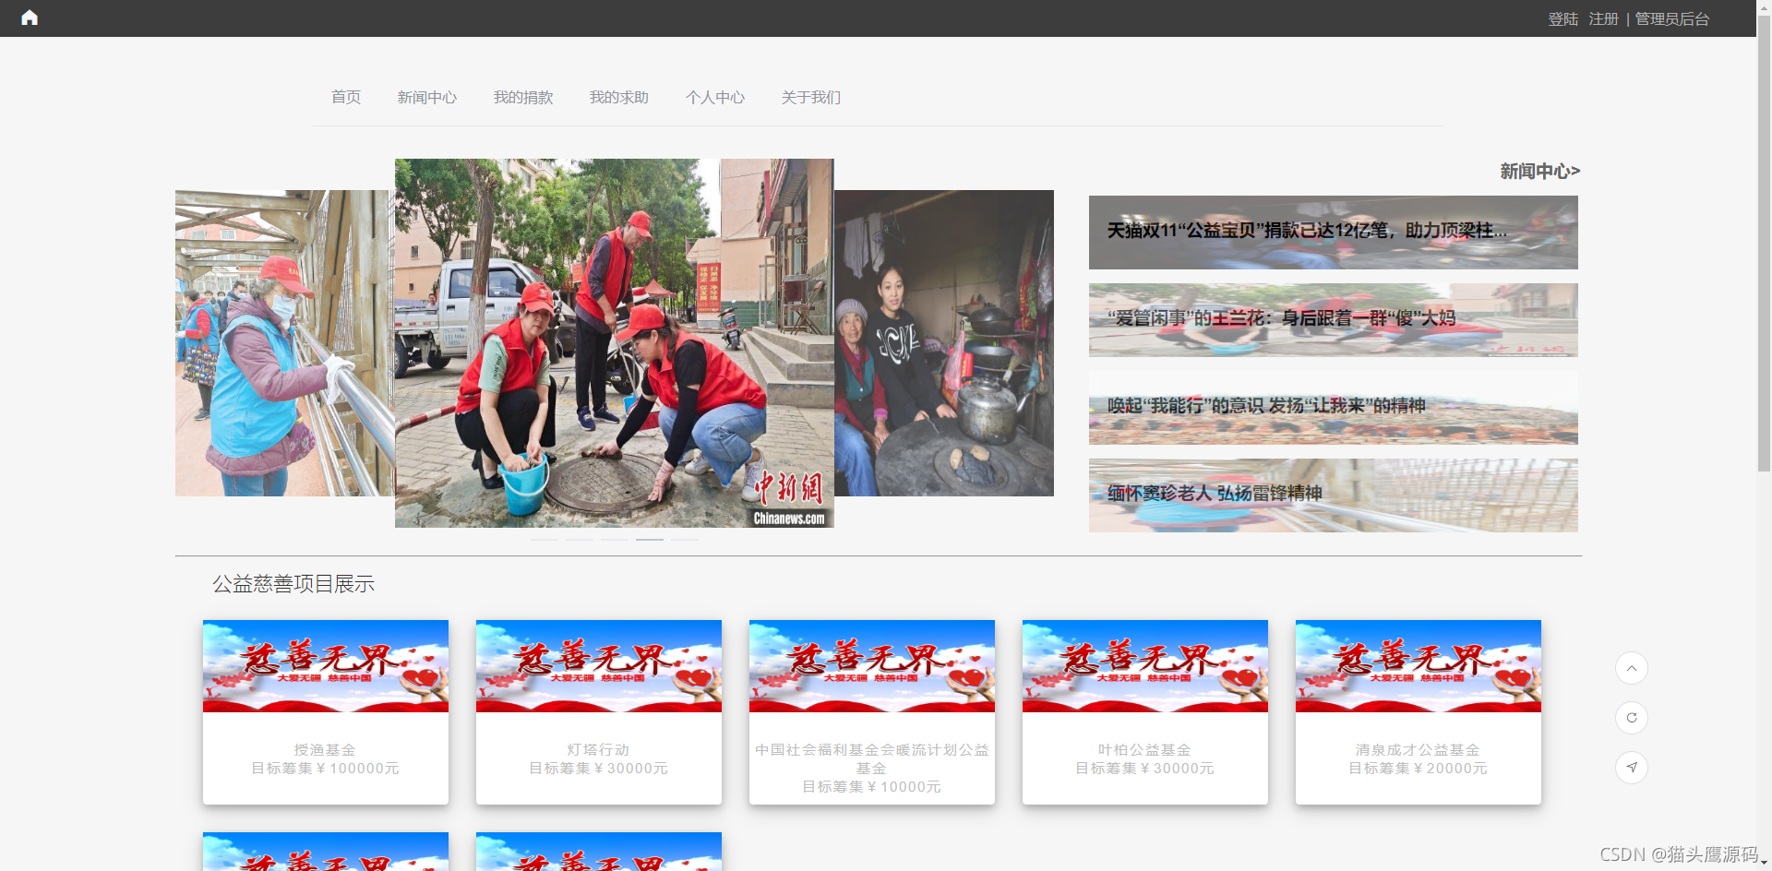Go to 管理员后台 admin backend

pyautogui.click(x=1671, y=18)
